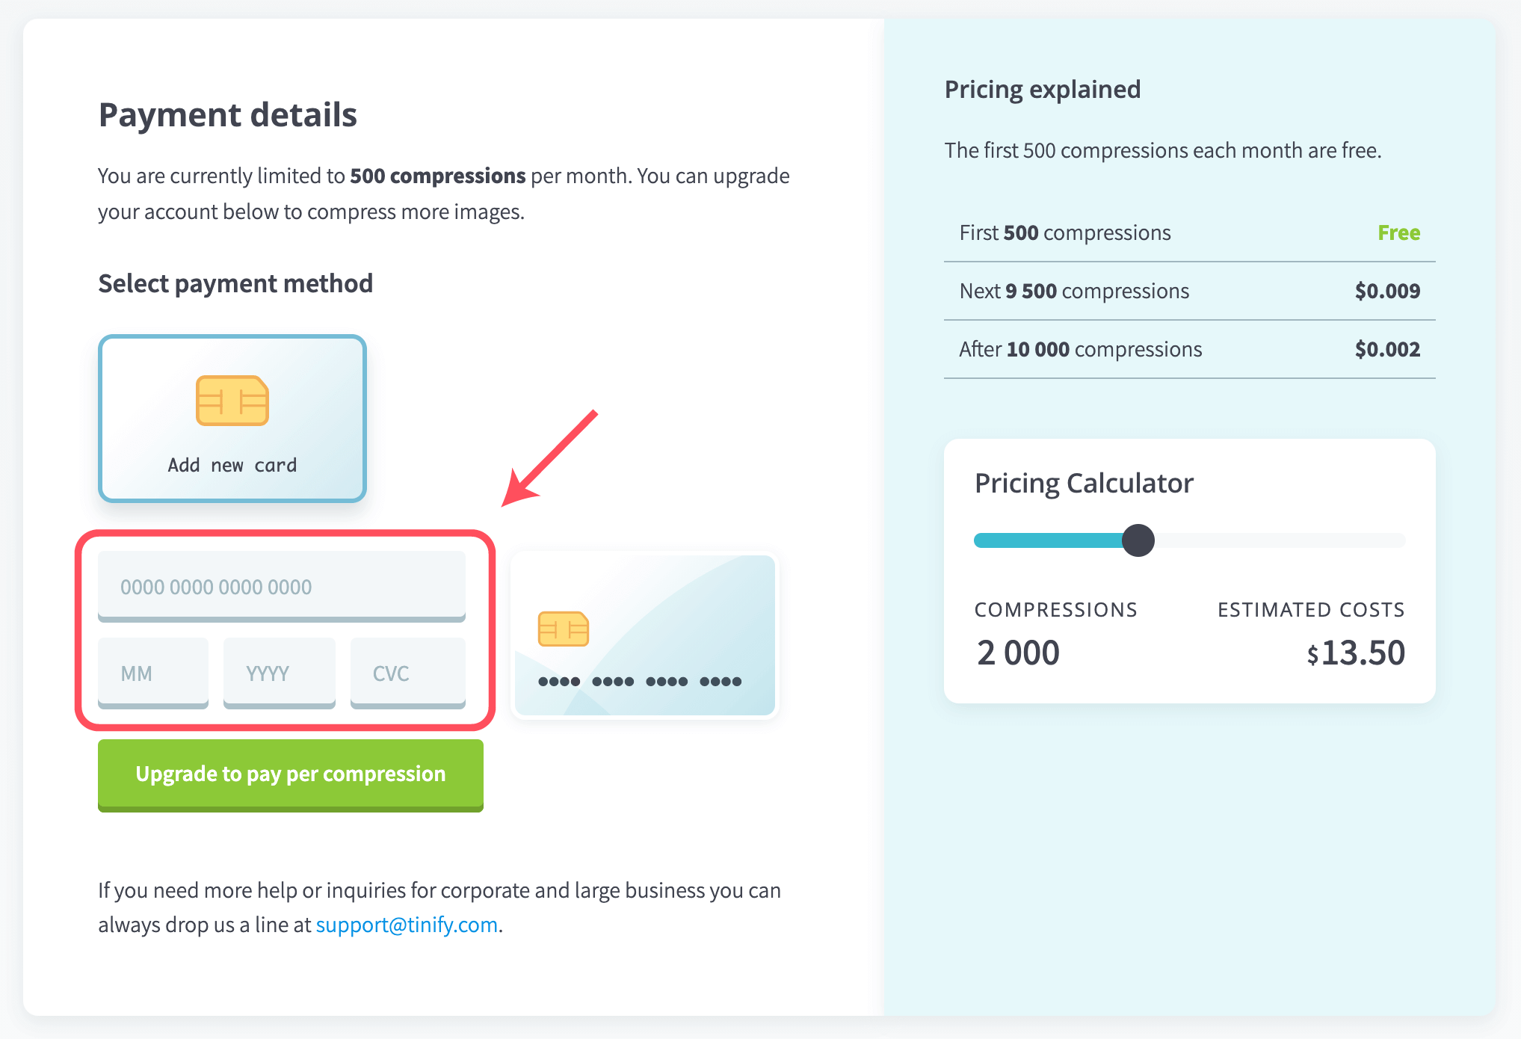Click the unfilled part of the pricing slider track

coord(1280,540)
